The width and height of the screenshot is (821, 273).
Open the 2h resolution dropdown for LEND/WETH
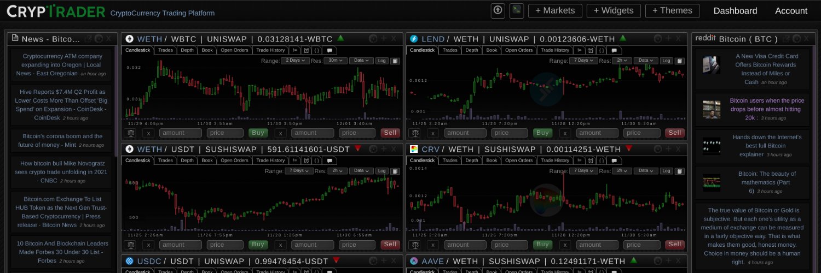[621, 61]
